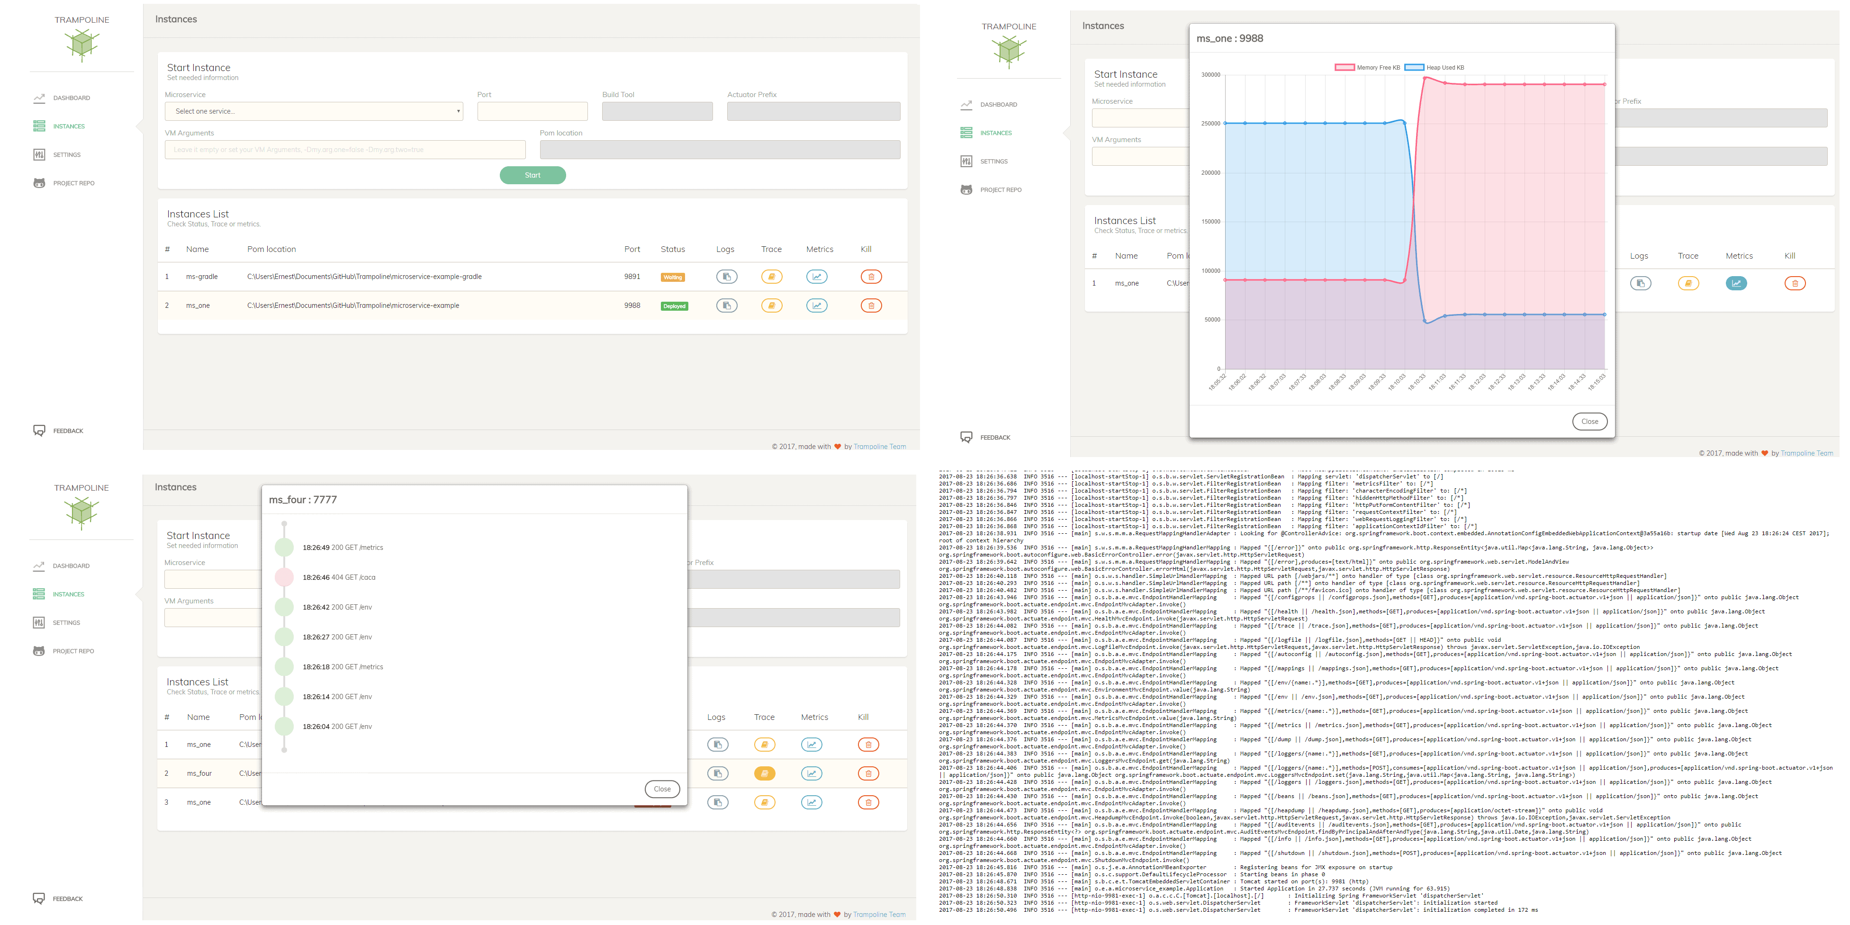The width and height of the screenshot is (1850, 925).
Task: Toggle Heap Used KB legend swatch in chart
Action: coord(1414,68)
